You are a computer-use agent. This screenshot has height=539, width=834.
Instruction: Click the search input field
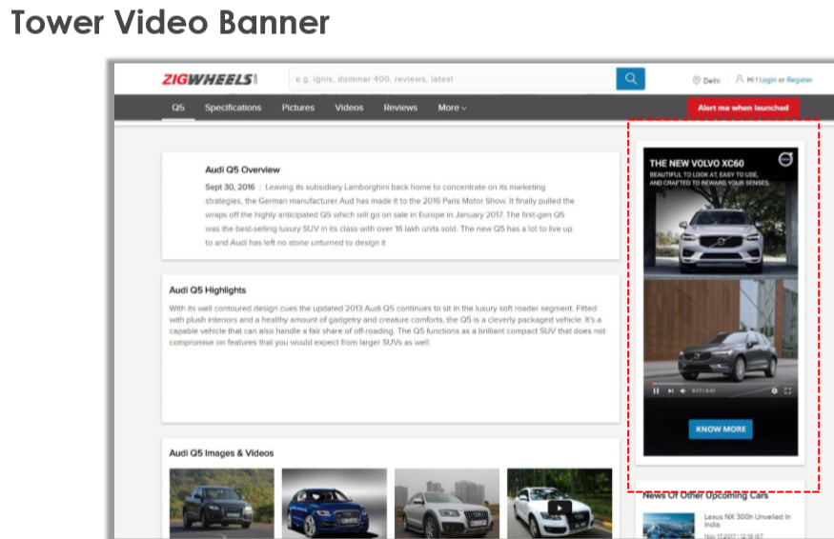pos(452,79)
